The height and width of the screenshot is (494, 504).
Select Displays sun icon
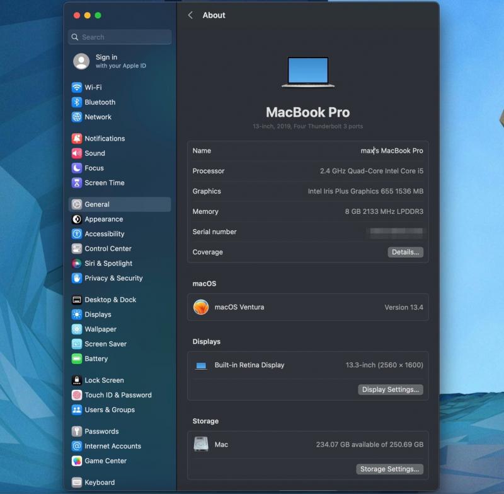click(x=76, y=314)
